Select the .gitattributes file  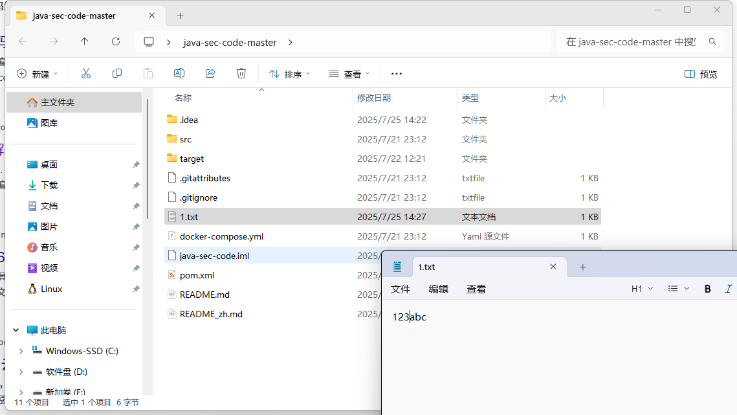point(382,178)
